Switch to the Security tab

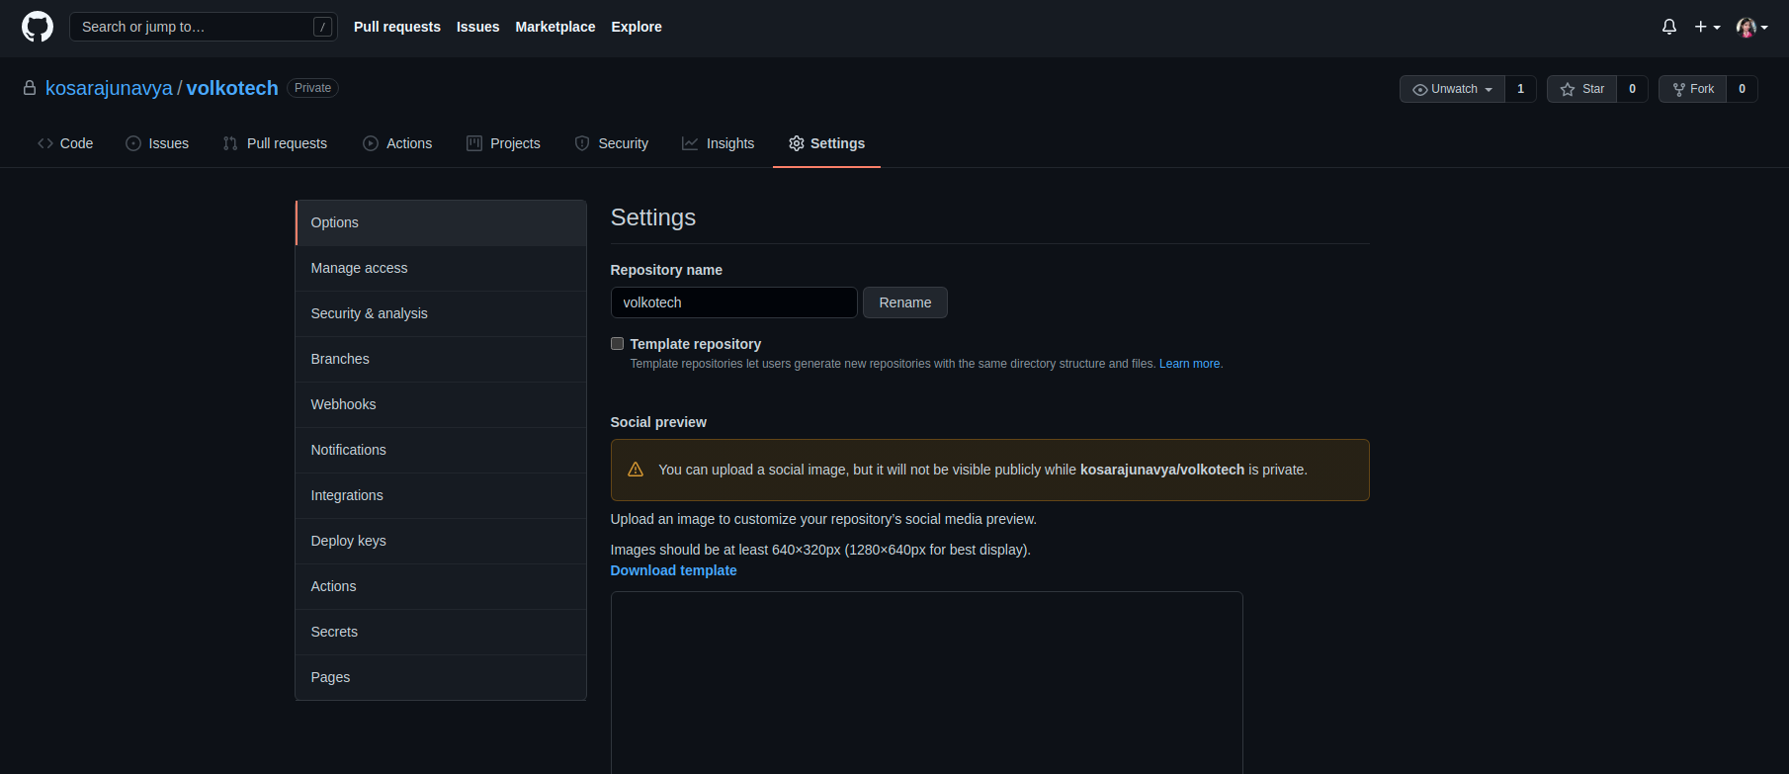click(x=612, y=143)
